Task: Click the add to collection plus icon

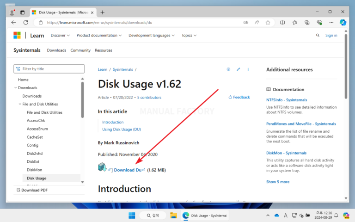Action: point(228,69)
